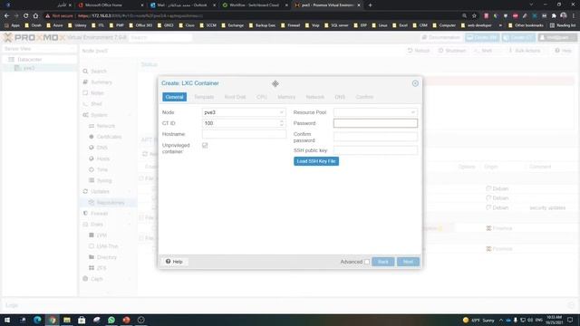
Task: Open the root@pam user menu
Action: 557,37
